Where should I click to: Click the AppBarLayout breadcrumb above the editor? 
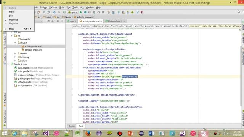click(x=161, y=26)
